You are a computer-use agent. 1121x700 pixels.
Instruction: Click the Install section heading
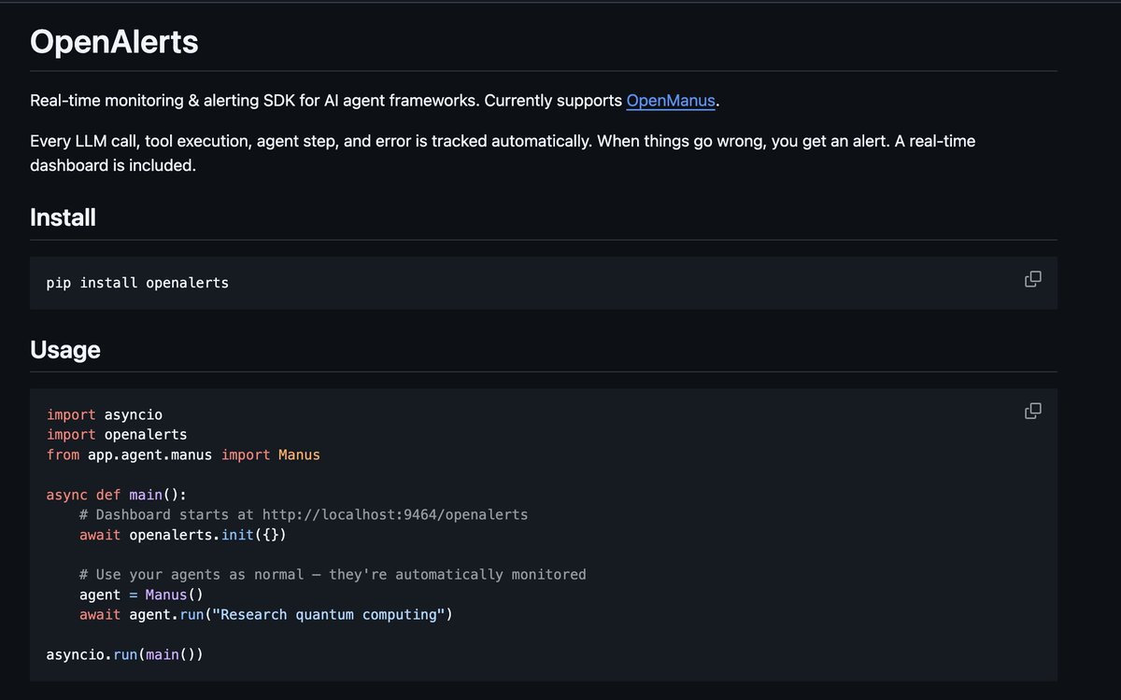63,217
